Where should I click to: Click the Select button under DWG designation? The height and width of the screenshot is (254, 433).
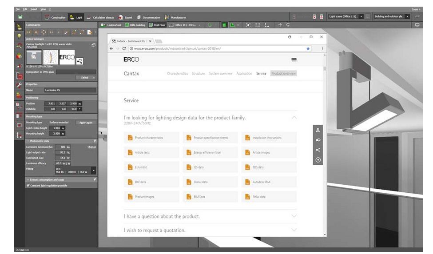(x=86, y=78)
